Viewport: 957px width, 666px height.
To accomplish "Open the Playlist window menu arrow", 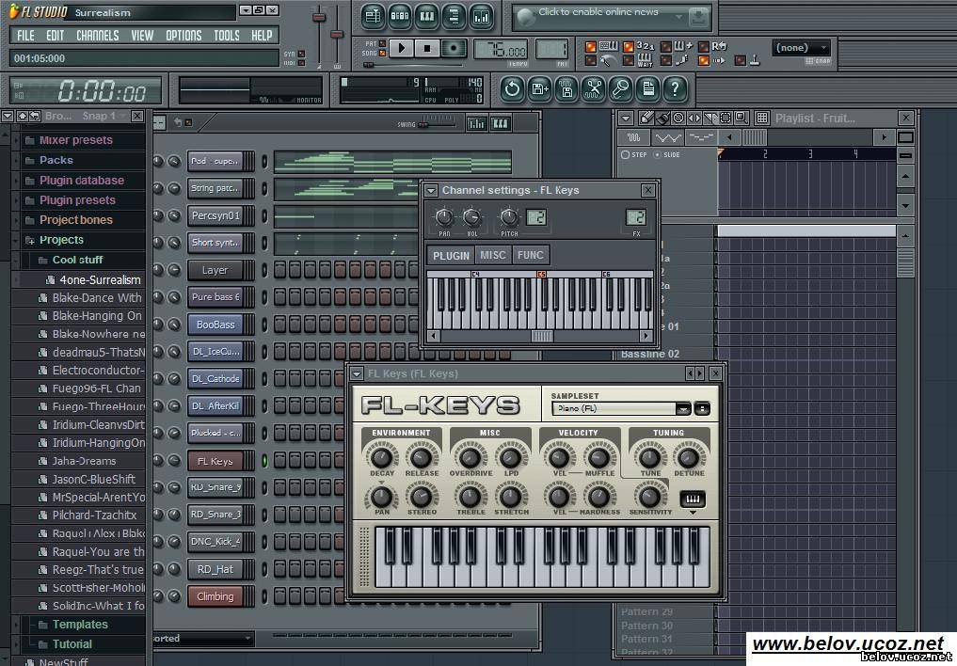I will [x=625, y=118].
